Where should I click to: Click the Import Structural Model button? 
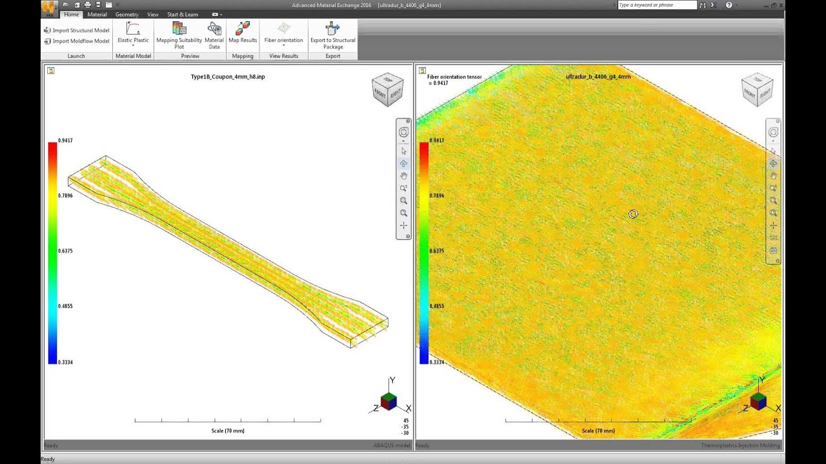tap(76, 30)
